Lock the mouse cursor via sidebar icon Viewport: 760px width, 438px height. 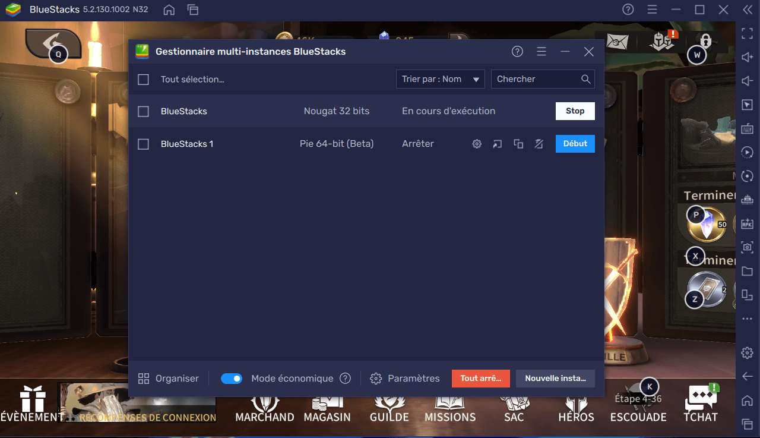click(x=747, y=105)
